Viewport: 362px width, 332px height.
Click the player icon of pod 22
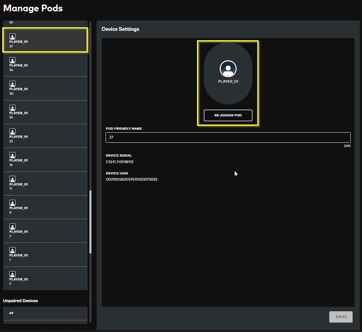pyautogui.click(x=12, y=131)
